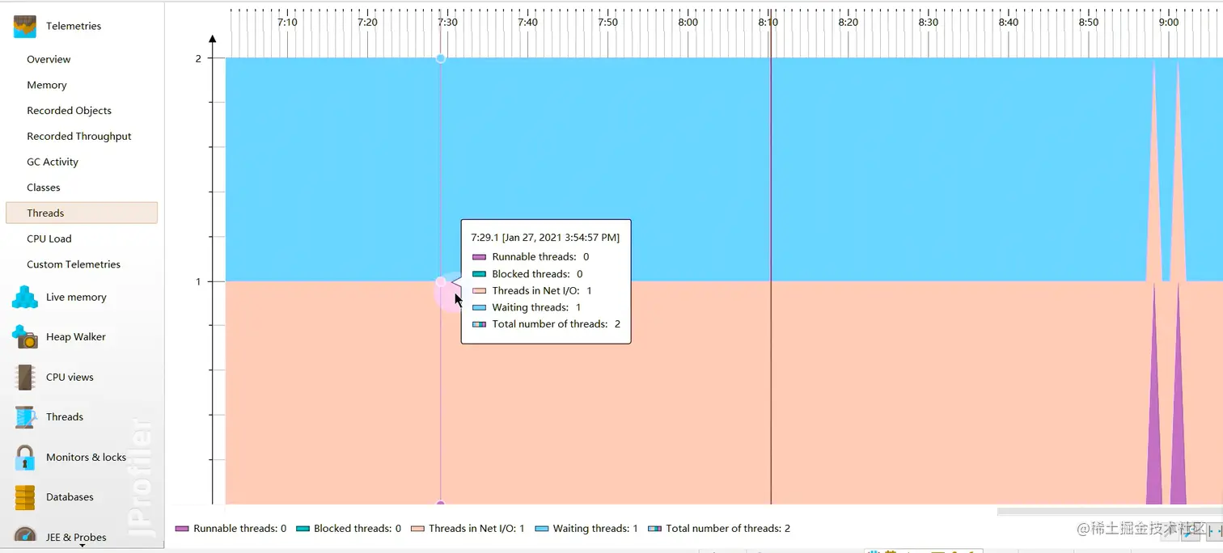This screenshot has width=1223, height=553.
Task: Select Recorded Throughput telemetry
Action: (x=79, y=137)
